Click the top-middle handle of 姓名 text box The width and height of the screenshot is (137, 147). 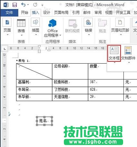(x=44, y=117)
